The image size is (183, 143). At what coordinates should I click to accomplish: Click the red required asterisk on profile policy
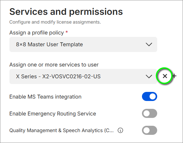[x=67, y=32]
